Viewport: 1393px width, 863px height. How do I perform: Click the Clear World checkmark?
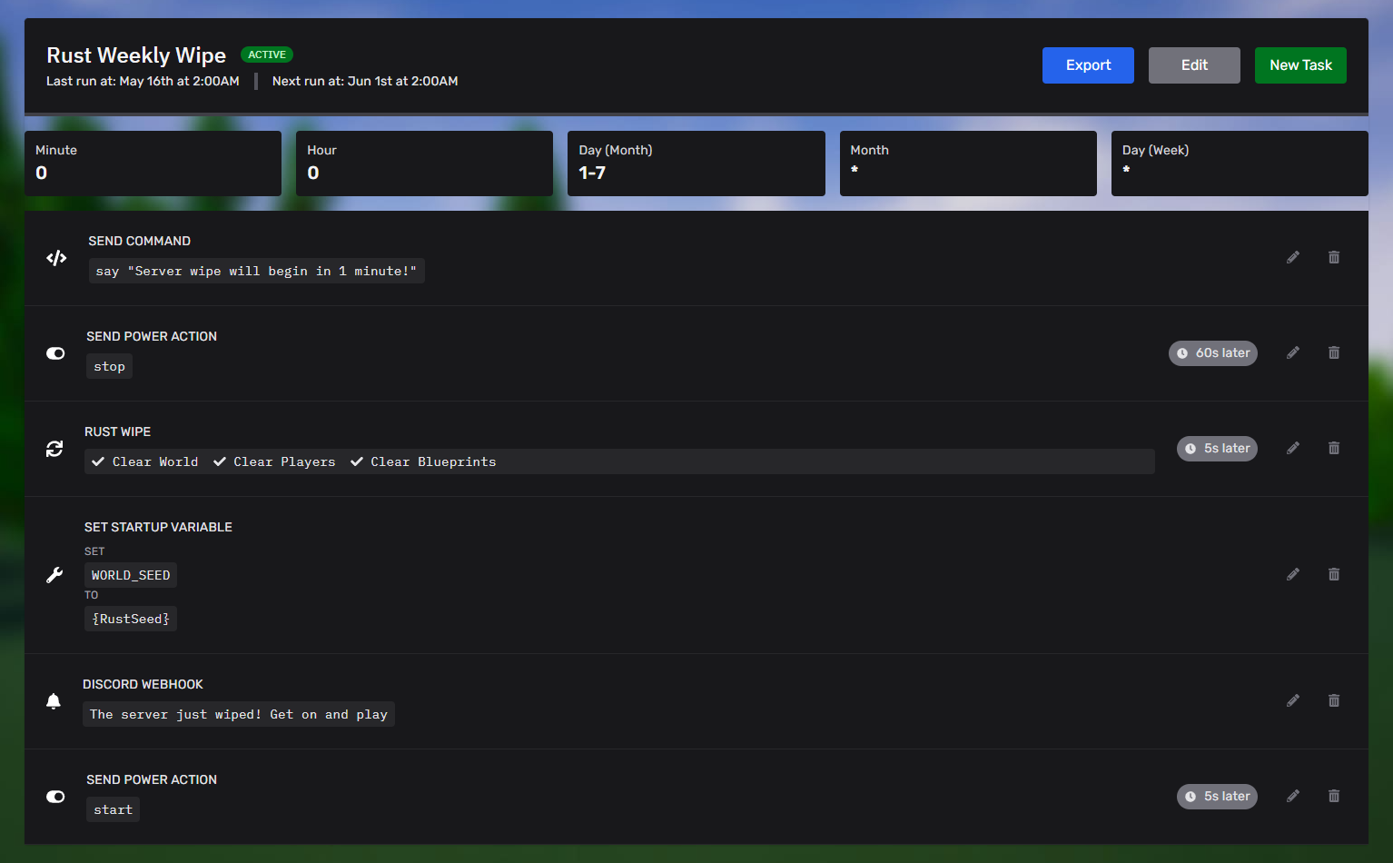point(98,462)
